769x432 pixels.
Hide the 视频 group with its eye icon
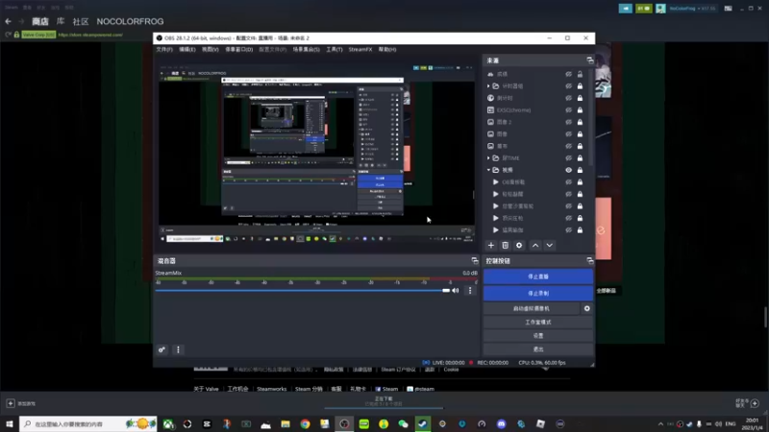pos(568,170)
